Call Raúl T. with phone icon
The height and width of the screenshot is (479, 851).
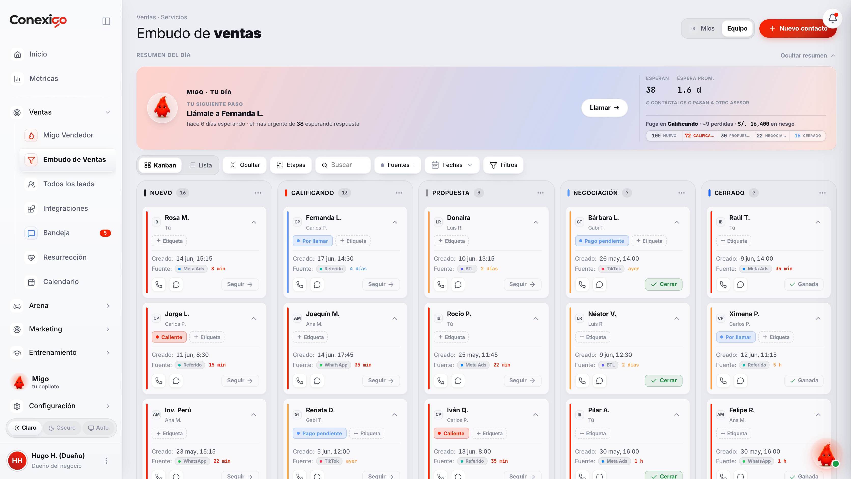[723, 285]
